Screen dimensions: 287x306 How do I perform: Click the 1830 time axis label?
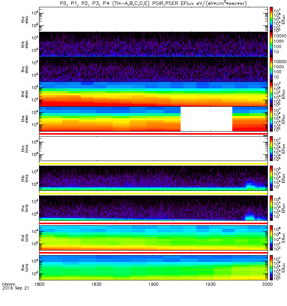pos(96,284)
